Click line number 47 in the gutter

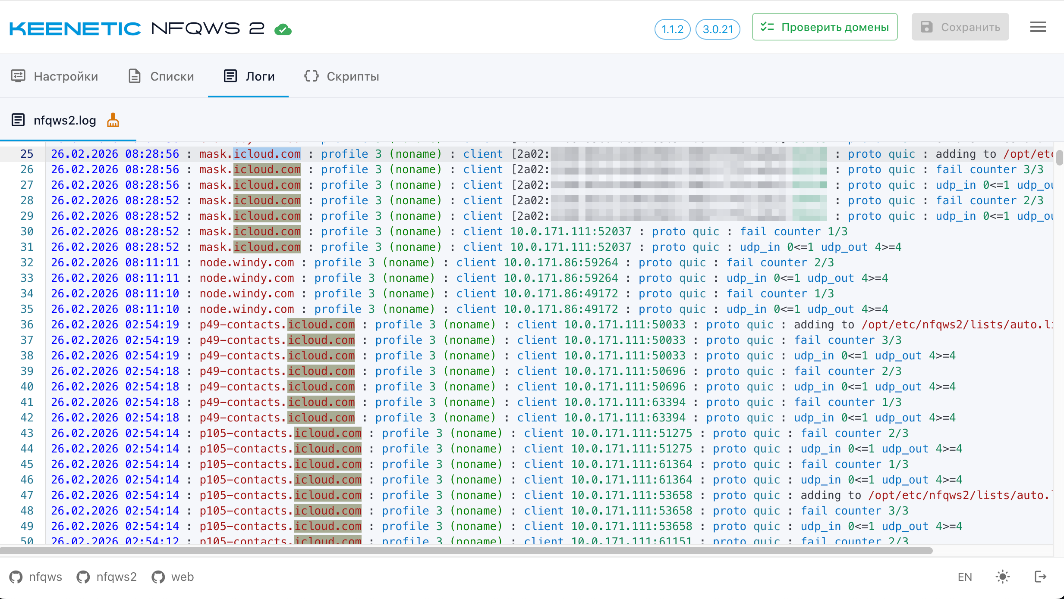[27, 495]
